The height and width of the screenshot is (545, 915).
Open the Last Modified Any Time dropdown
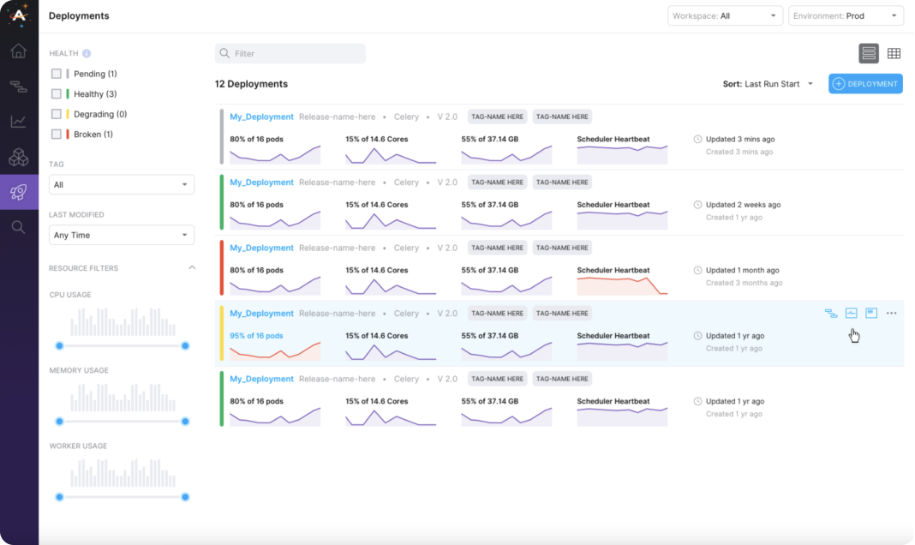(x=121, y=235)
